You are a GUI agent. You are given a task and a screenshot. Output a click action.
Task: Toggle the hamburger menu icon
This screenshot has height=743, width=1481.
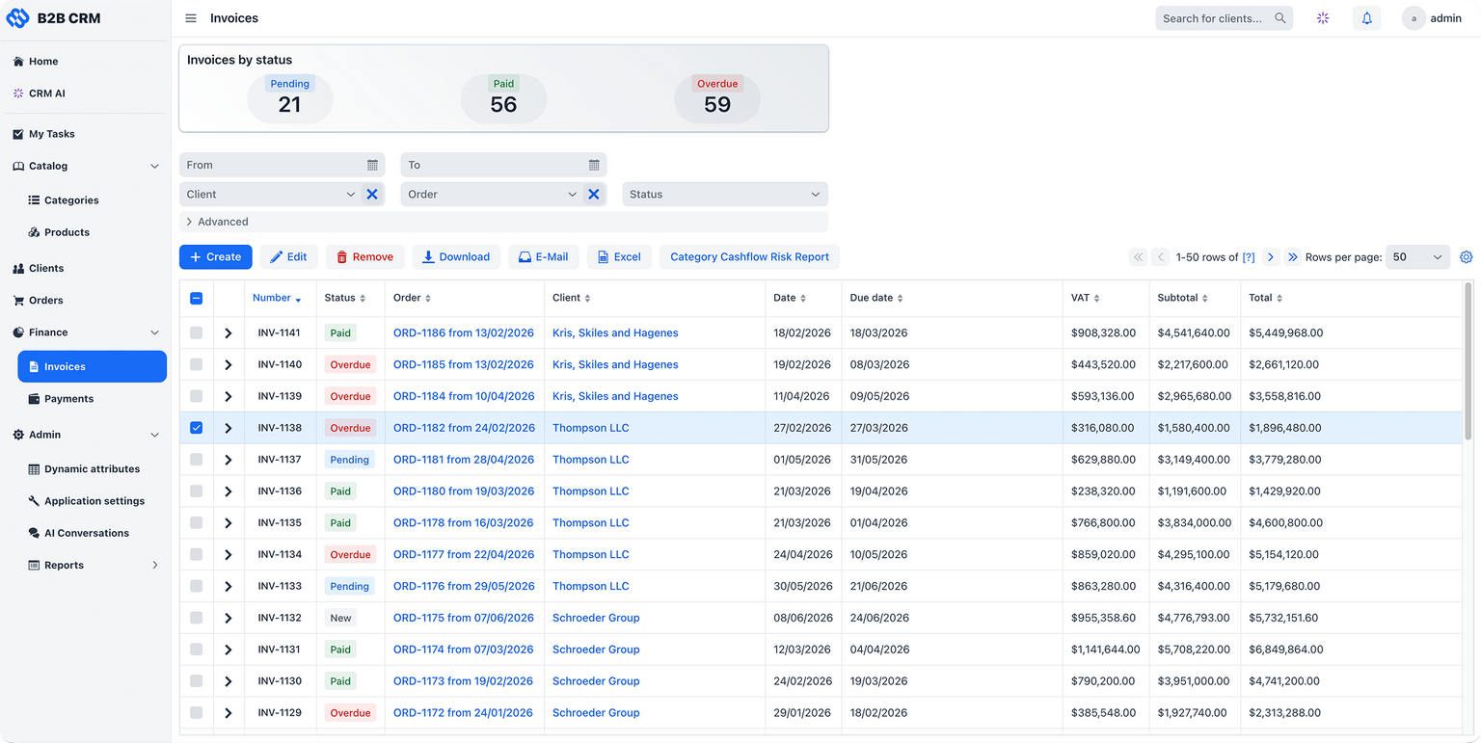(x=191, y=18)
